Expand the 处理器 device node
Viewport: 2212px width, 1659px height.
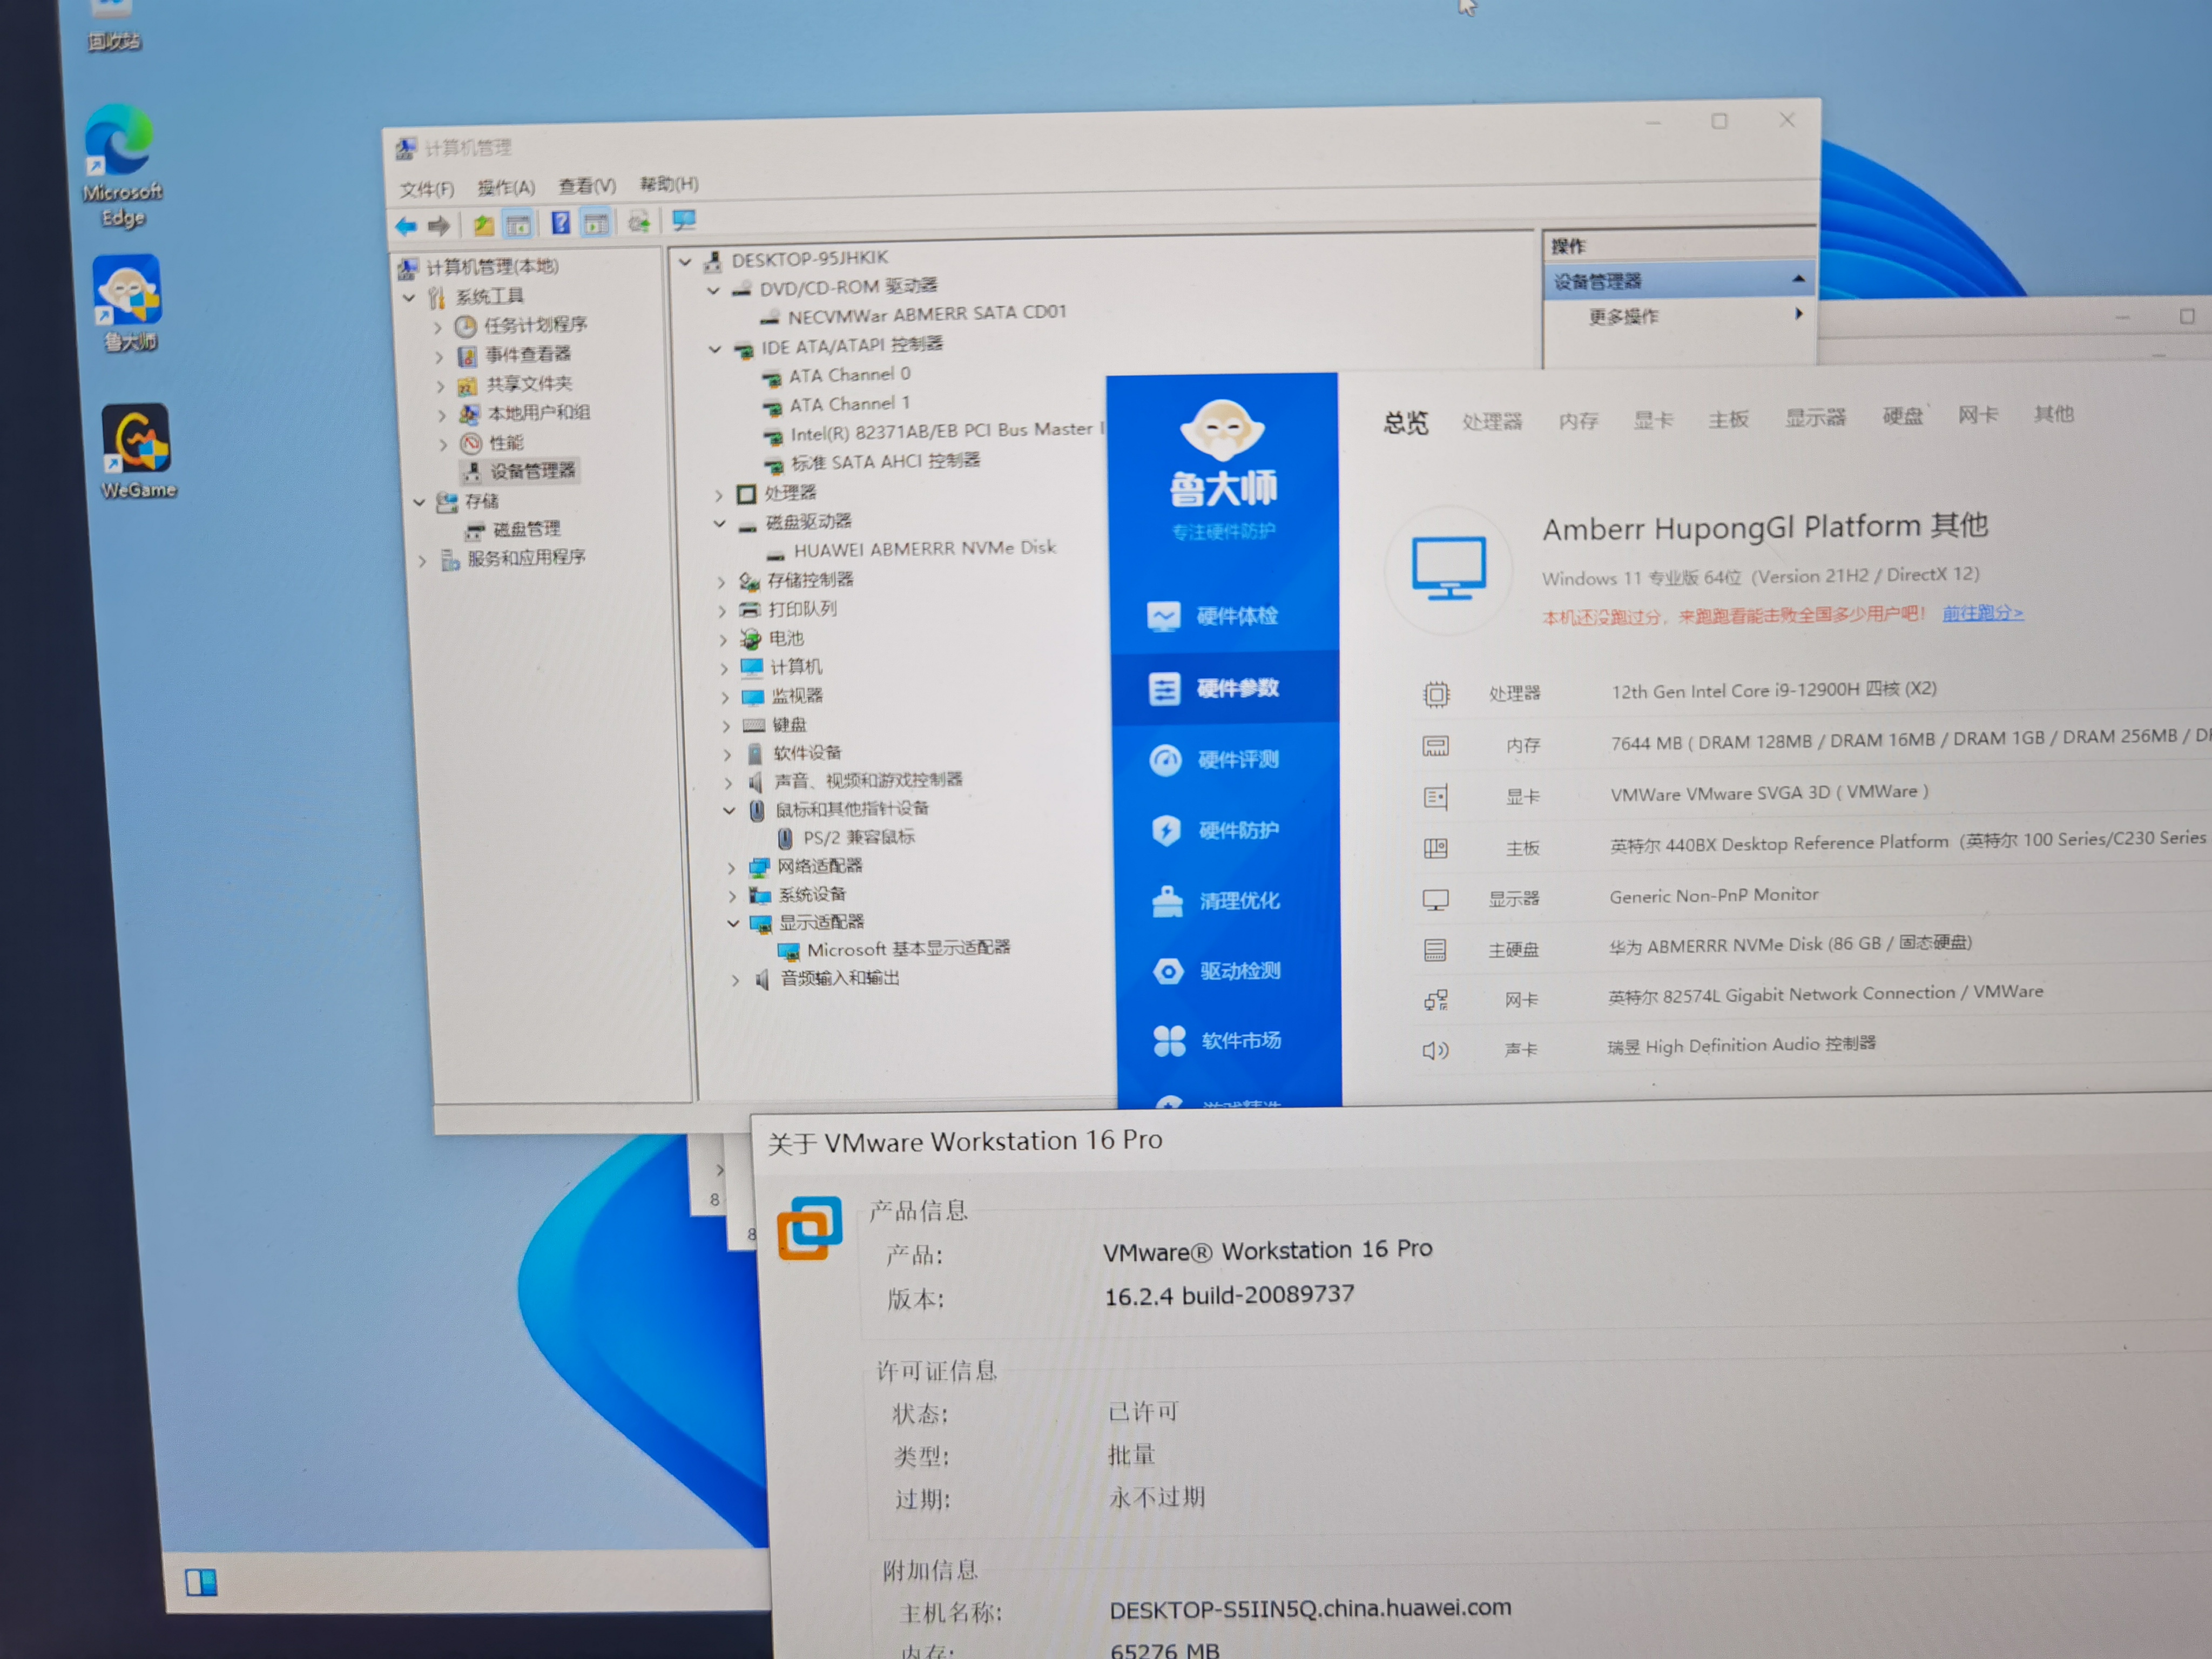(x=718, y=495)
